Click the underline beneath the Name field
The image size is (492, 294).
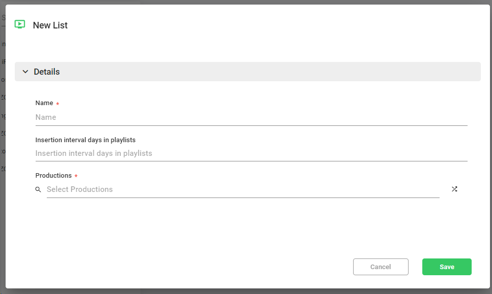[x=251, y=125]
